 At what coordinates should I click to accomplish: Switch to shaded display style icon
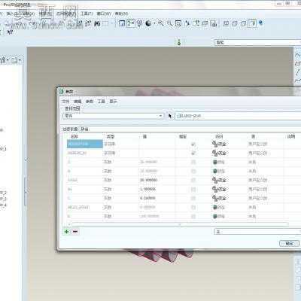click(252, 23)
